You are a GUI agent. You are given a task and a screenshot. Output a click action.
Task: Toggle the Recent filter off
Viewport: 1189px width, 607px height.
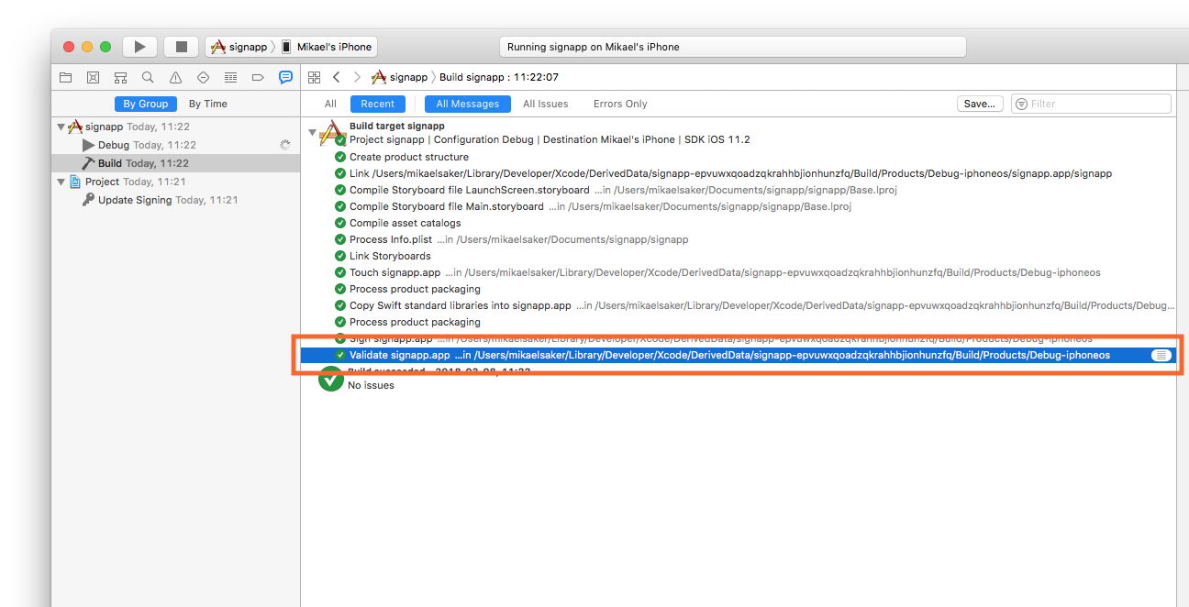point(377,105)
